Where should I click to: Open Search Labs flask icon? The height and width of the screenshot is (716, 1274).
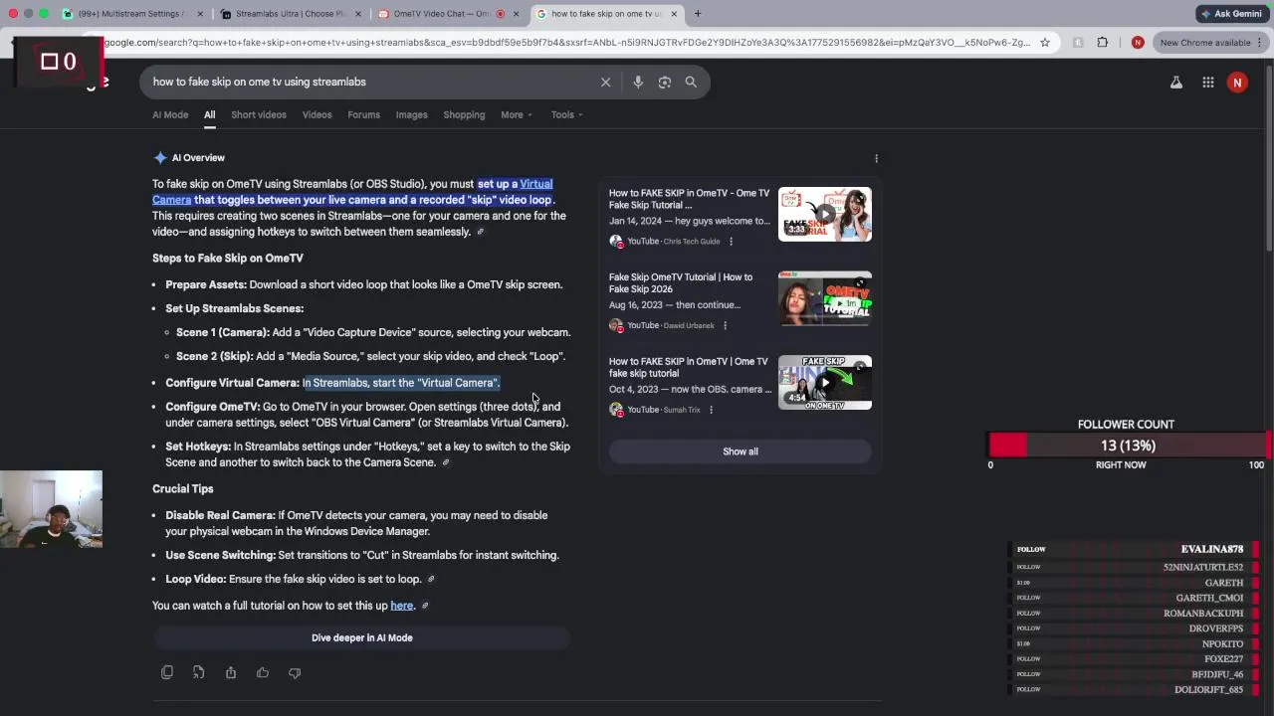tap(1176, 83)
